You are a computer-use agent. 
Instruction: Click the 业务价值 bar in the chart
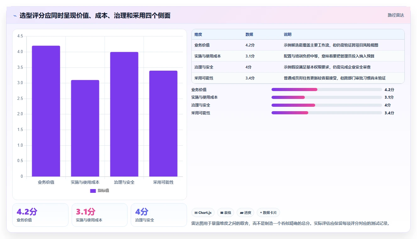[x=46, y=111]
